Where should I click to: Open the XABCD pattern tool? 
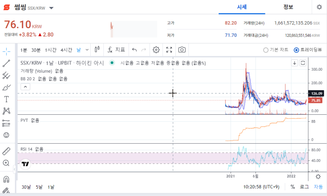pyautogui.click(x=7, y=111)
